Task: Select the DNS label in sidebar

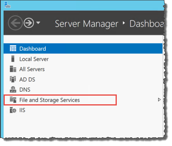Action: click(25, 90)
